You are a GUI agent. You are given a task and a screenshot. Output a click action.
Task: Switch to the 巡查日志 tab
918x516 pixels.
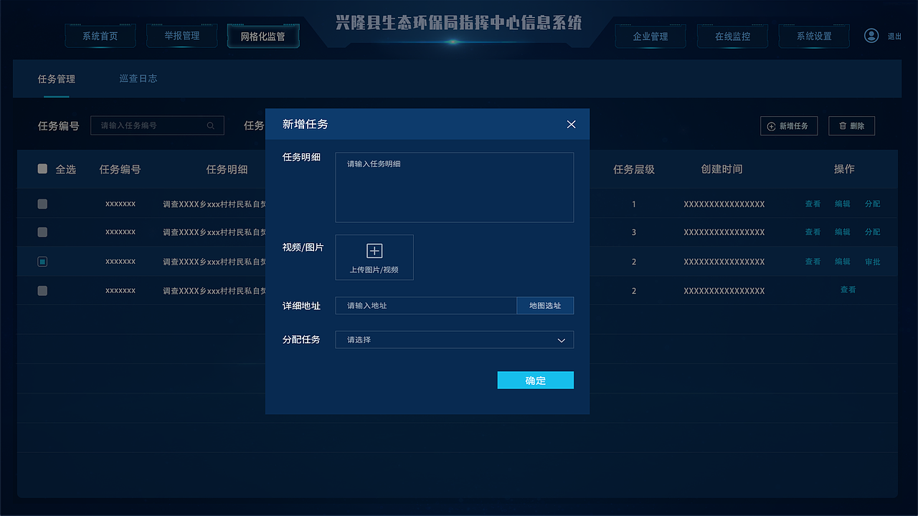point(138,79)
